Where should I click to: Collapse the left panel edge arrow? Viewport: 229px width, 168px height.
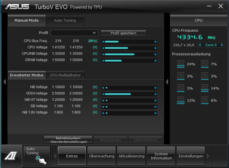tap(5, 82)
